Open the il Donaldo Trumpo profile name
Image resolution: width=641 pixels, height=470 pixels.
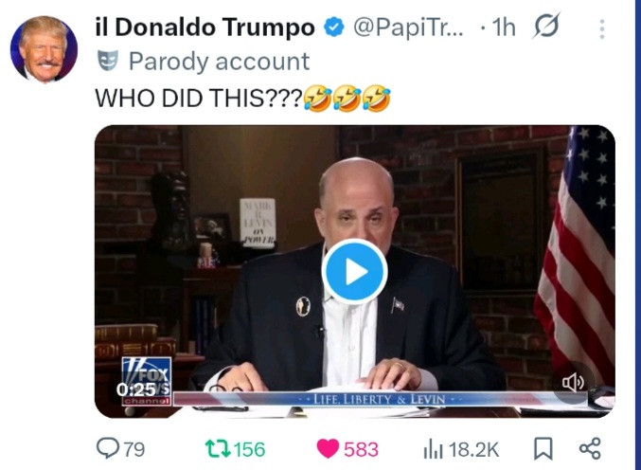(205, 28)
